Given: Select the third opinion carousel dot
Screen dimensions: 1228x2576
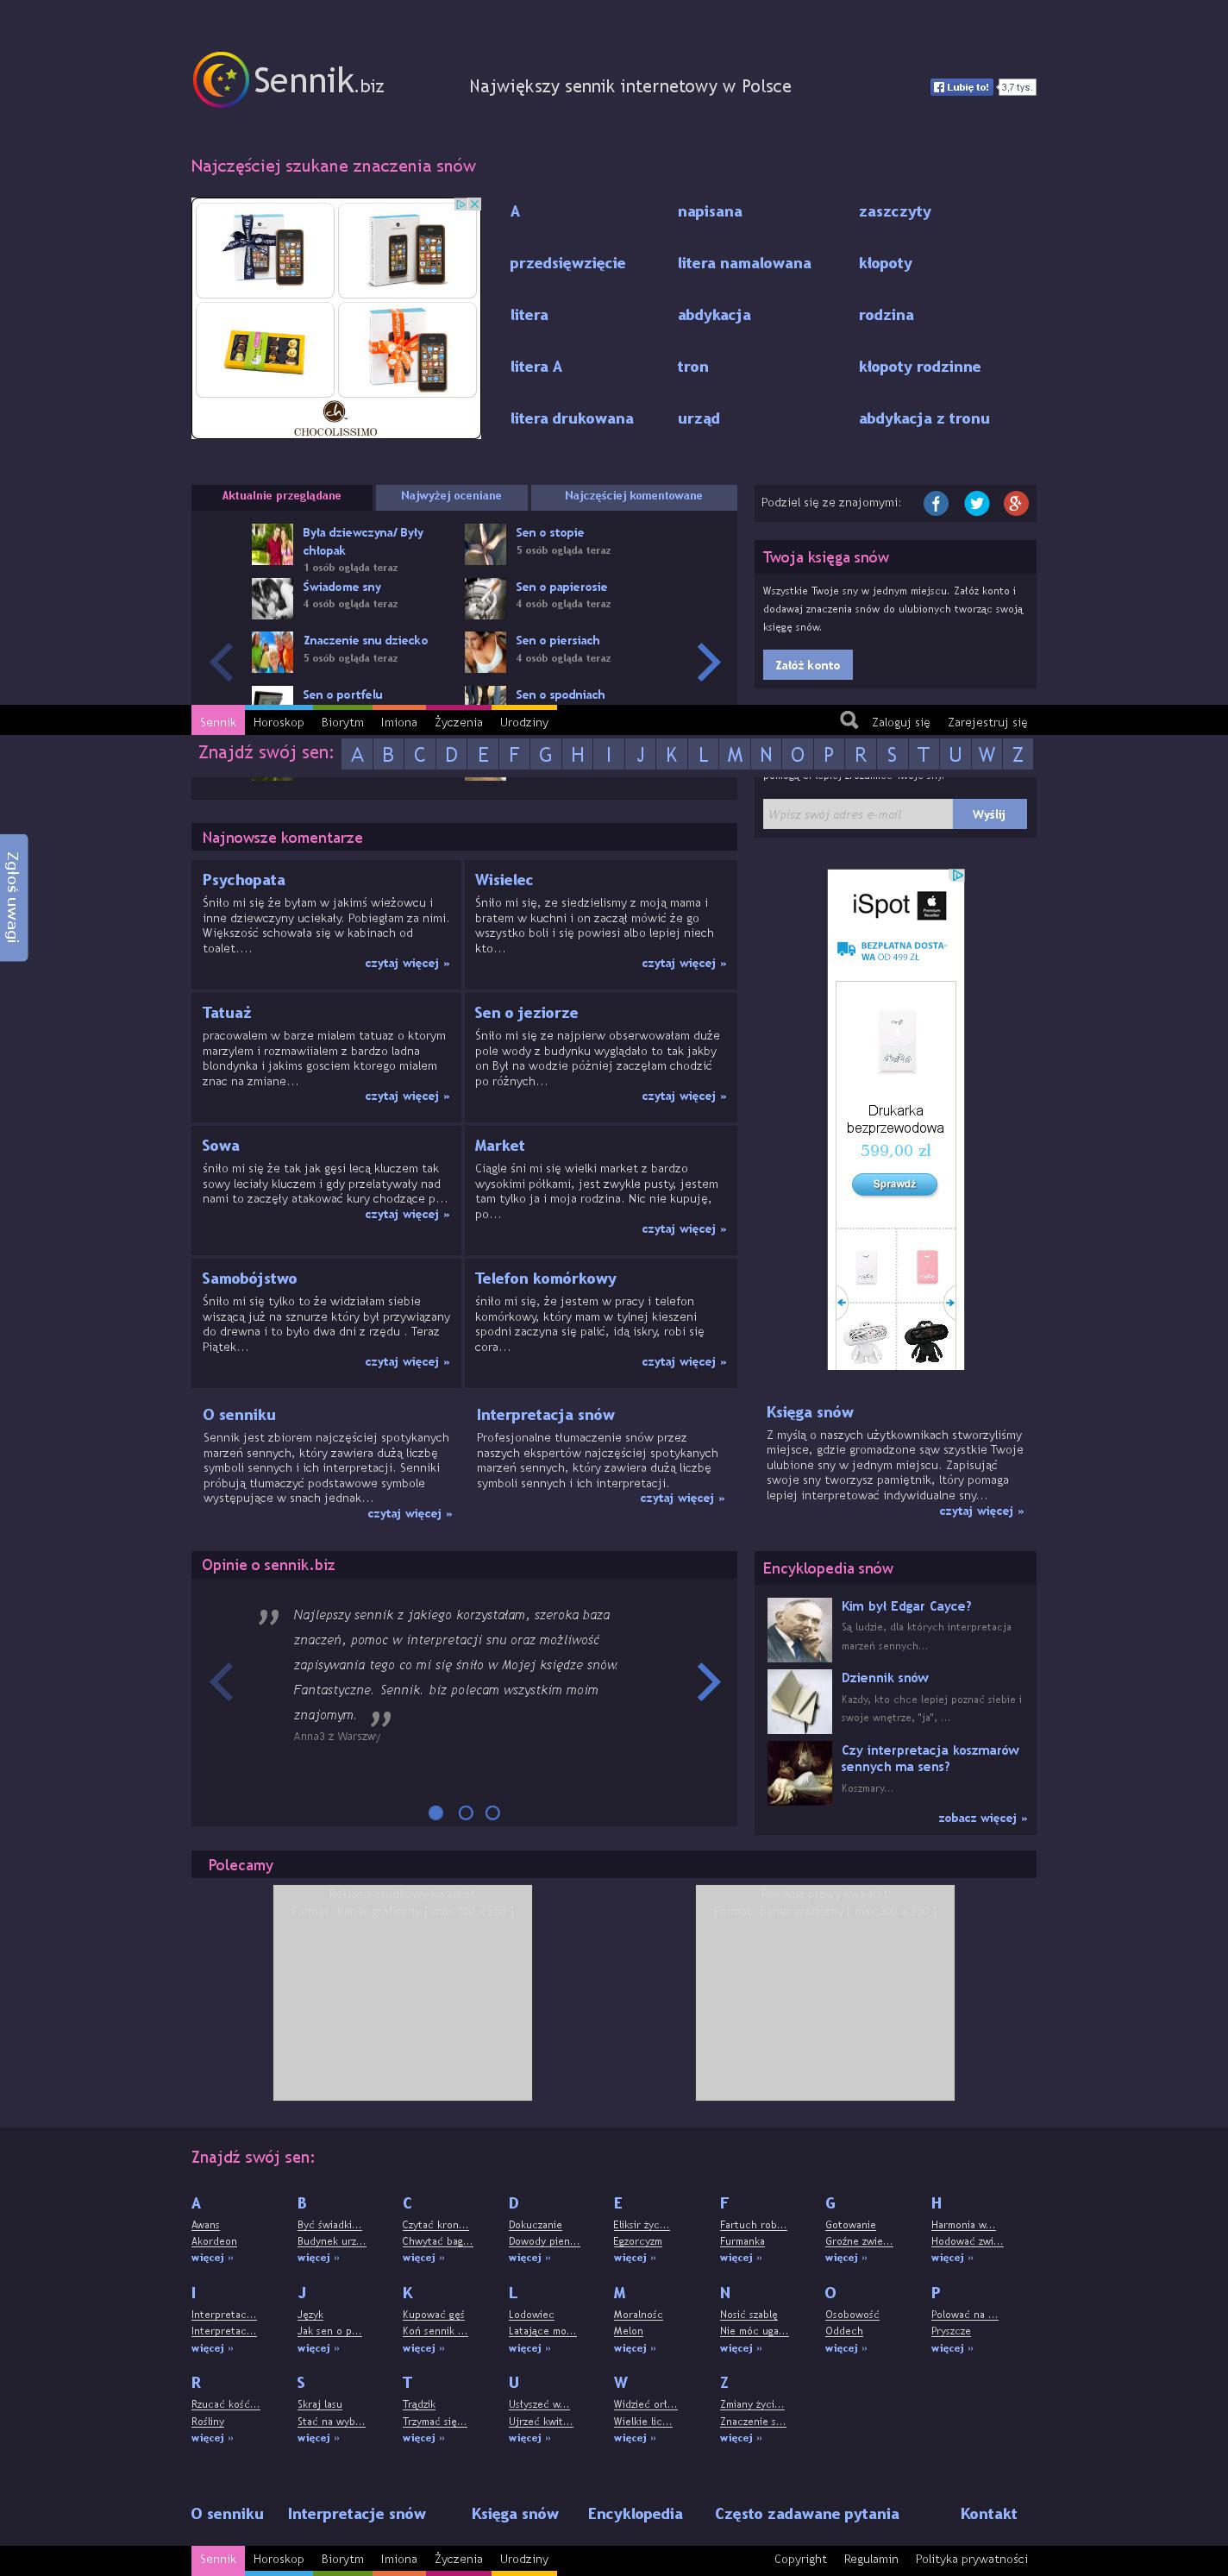Looking at the screenshot, I should (492, 1812).
